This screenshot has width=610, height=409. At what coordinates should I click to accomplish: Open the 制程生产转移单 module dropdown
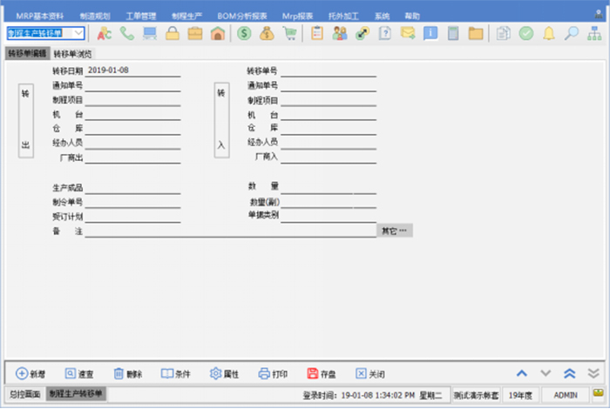[79, 33]
